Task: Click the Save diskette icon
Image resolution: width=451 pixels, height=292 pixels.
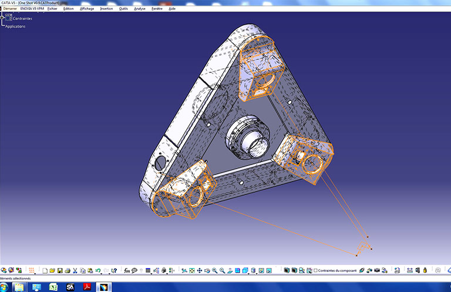Action: tap(60, 270)
